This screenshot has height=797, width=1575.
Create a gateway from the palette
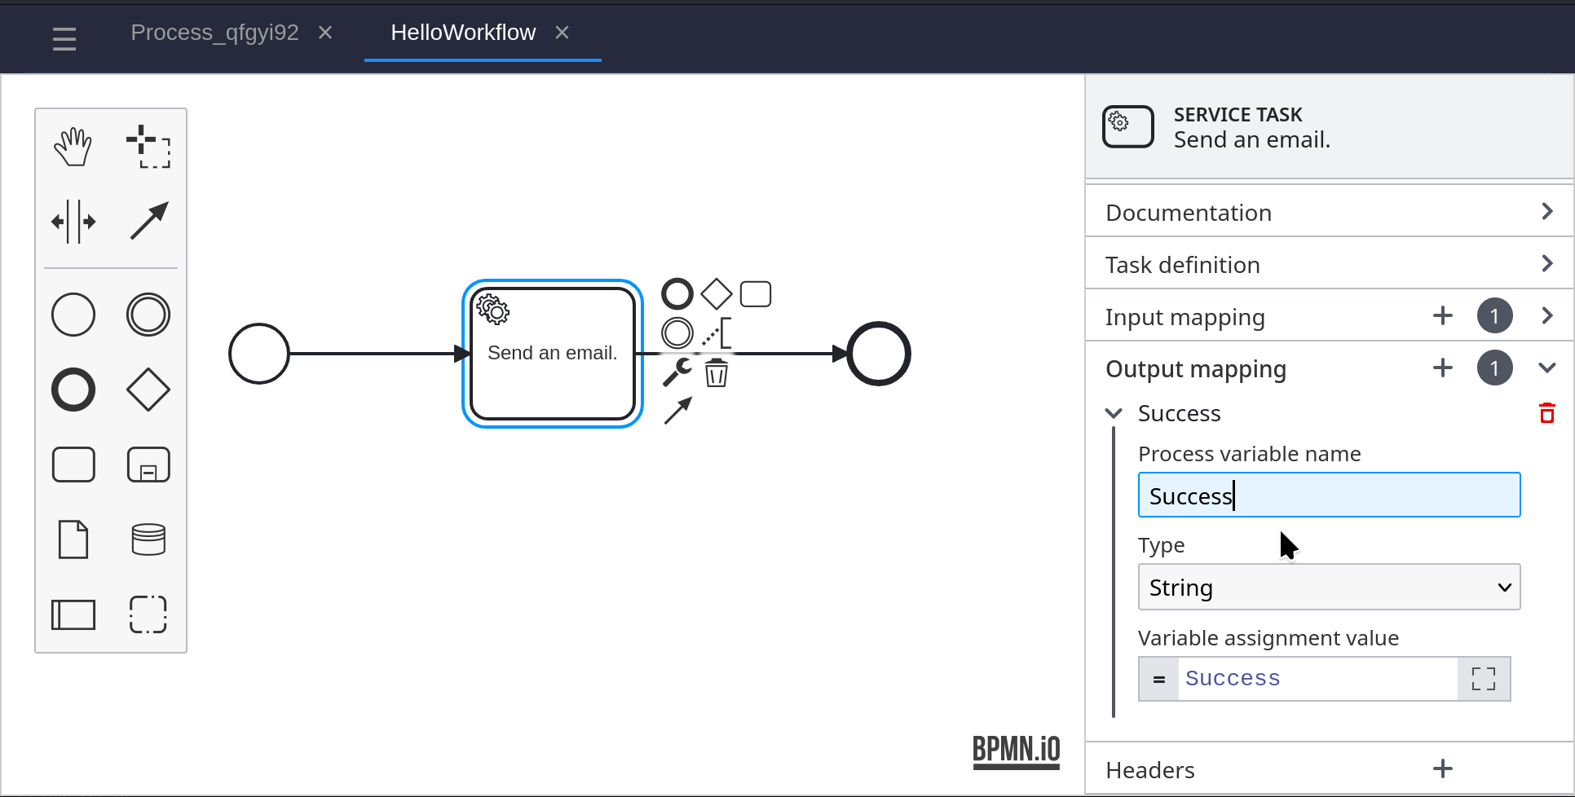148,390
